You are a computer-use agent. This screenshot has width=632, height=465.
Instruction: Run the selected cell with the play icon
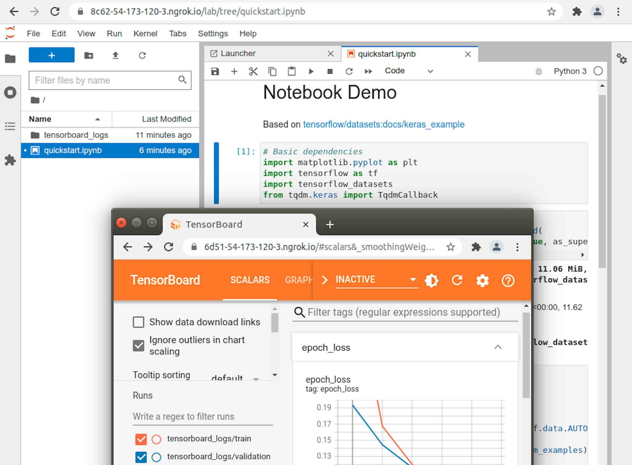(x=311, y=72)
